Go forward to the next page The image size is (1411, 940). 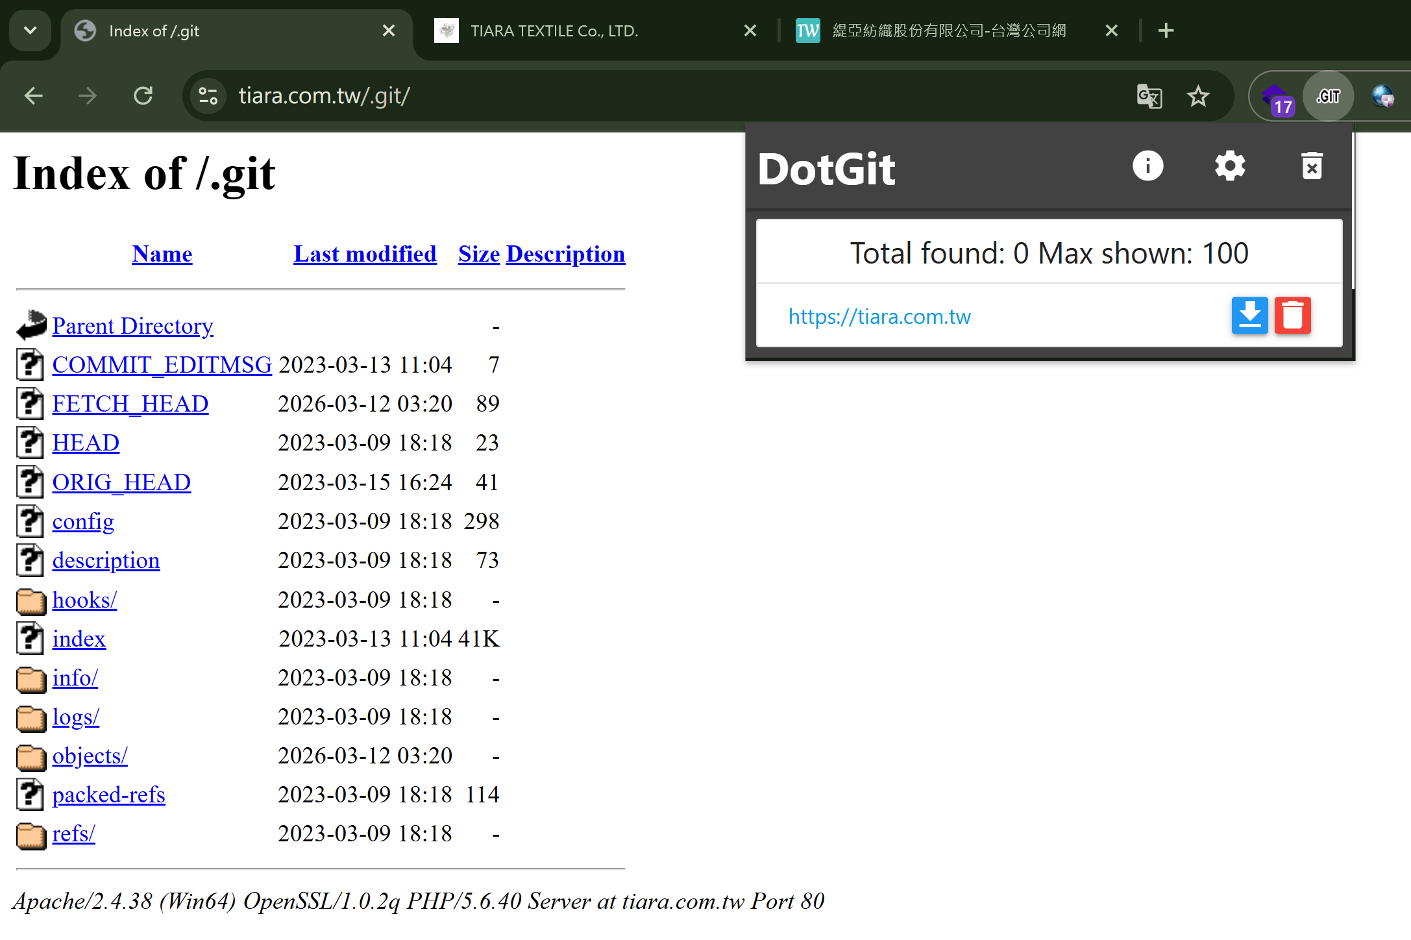click(x=87, y=96)
